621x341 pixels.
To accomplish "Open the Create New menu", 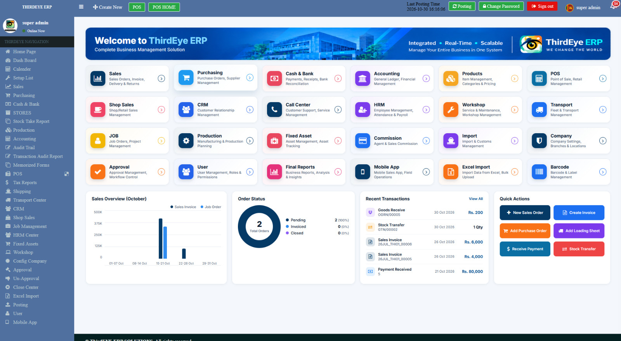I will coord(108,7).
